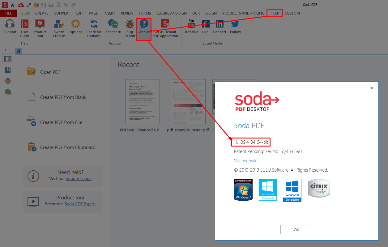Click the LinkedIn Connect icon
Image resolution: width=388 pixels, height=247 pixels.
[x=220, y=24]
